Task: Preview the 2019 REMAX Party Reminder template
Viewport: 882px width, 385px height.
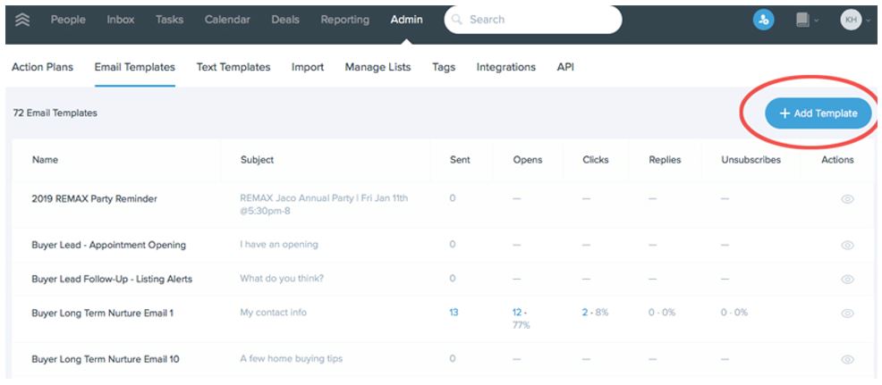Action: tap(846, 199)
